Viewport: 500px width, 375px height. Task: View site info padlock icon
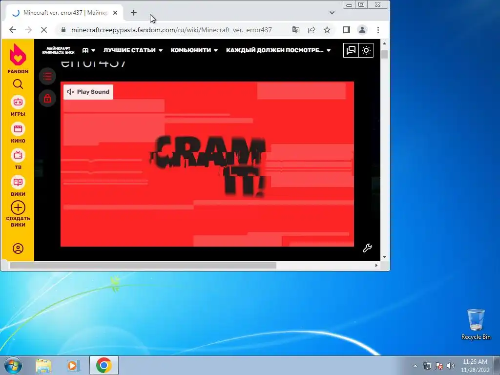point(63,30)
